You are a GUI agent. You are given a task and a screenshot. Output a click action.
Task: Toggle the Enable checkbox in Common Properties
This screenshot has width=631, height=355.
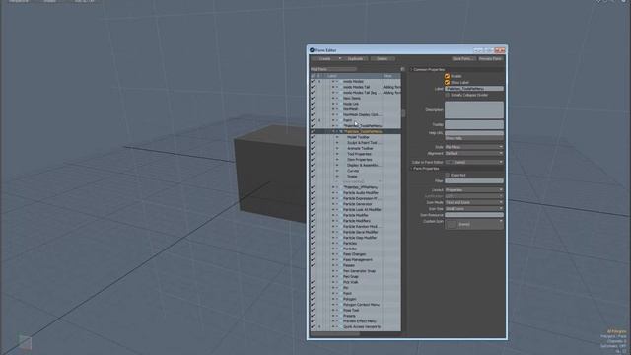(447, 76)
